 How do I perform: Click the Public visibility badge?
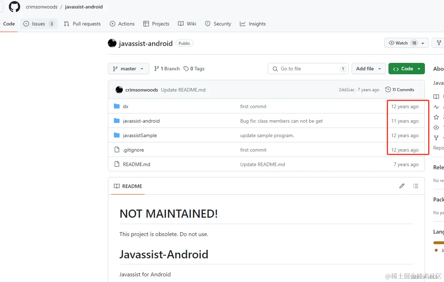click(184, 43)
